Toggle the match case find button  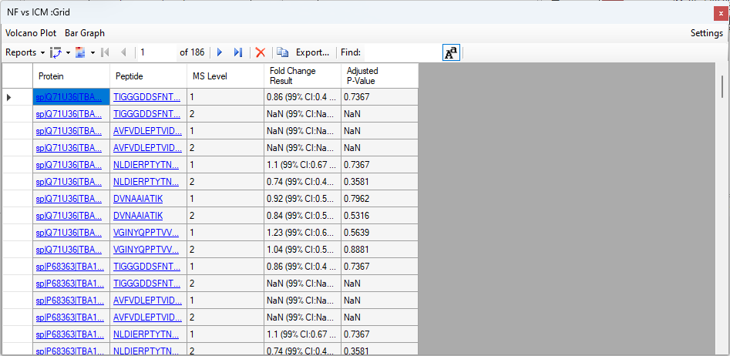click(451, 52)
